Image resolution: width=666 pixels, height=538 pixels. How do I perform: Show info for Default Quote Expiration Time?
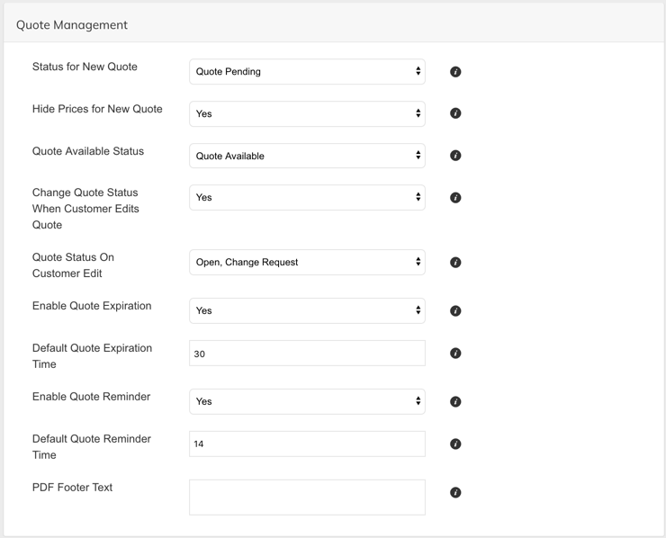[455, 354]
